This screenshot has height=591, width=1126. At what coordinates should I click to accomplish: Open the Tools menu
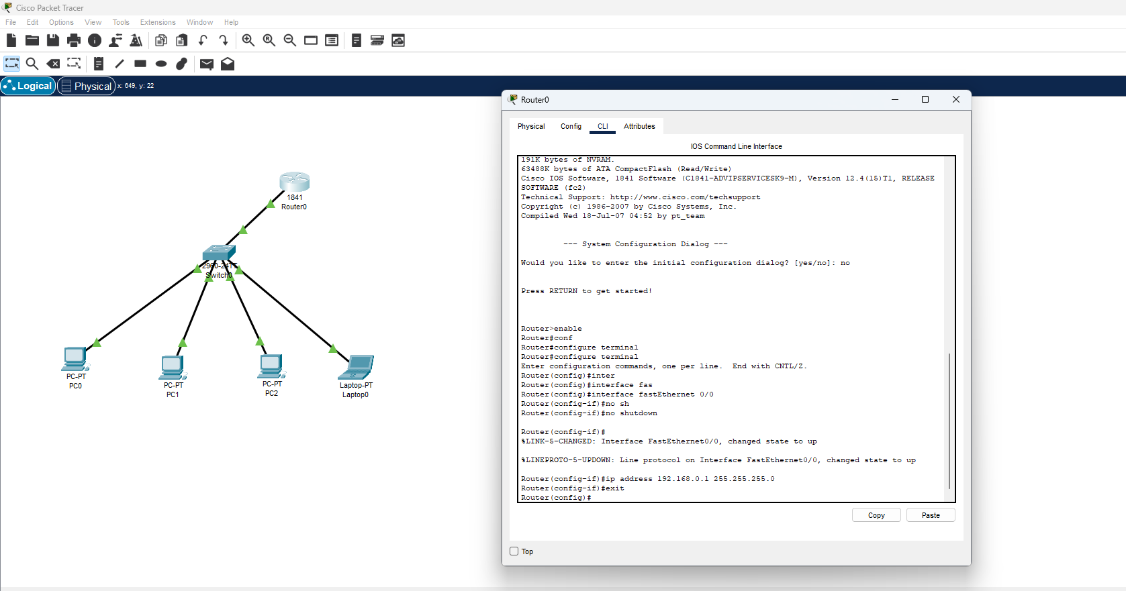121,22
